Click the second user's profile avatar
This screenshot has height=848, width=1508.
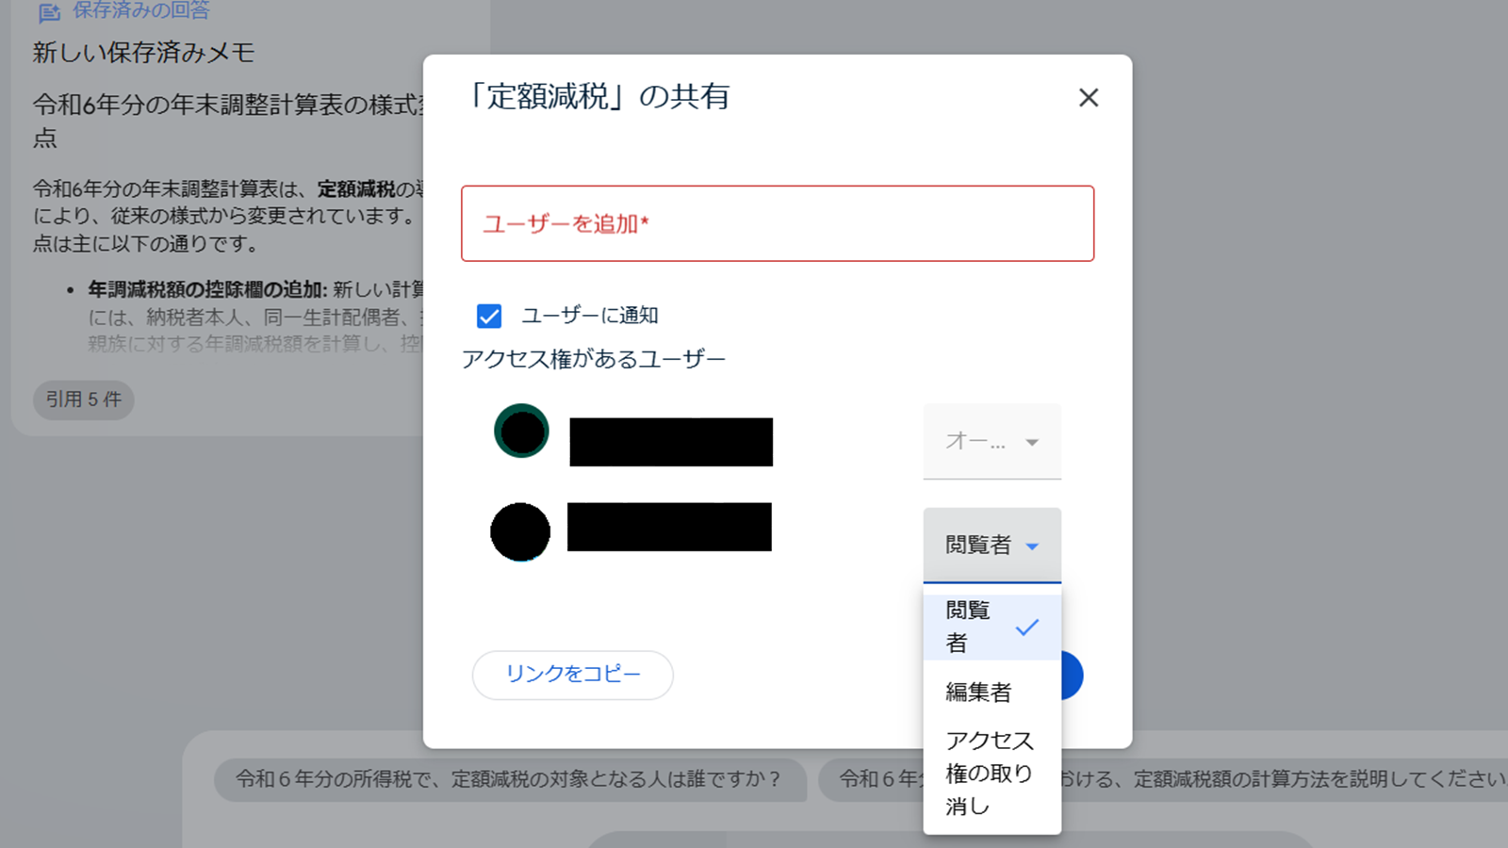click(520, 530)
